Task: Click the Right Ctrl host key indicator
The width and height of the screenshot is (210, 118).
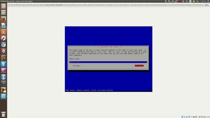Action: tap(206, 117)
